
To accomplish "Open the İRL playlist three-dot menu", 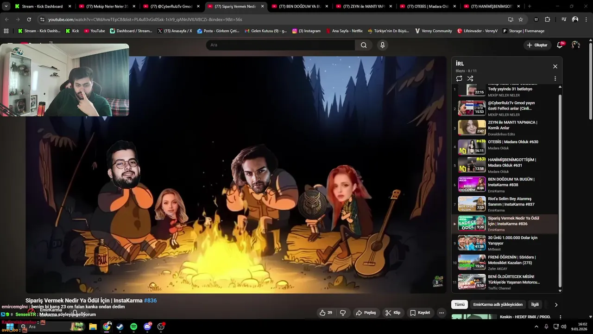I will pos(555,78).
